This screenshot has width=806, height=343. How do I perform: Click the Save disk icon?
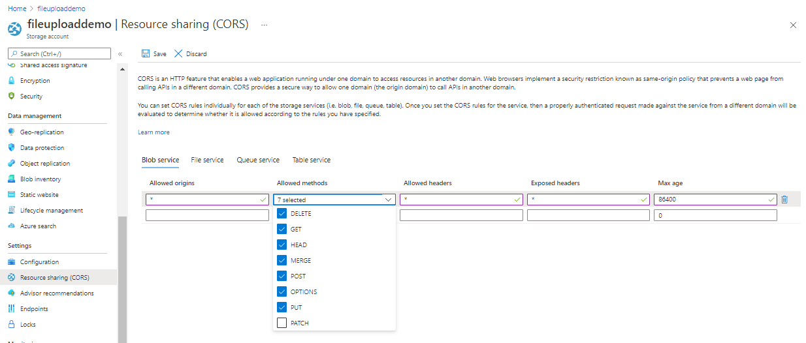click(146, 53)
